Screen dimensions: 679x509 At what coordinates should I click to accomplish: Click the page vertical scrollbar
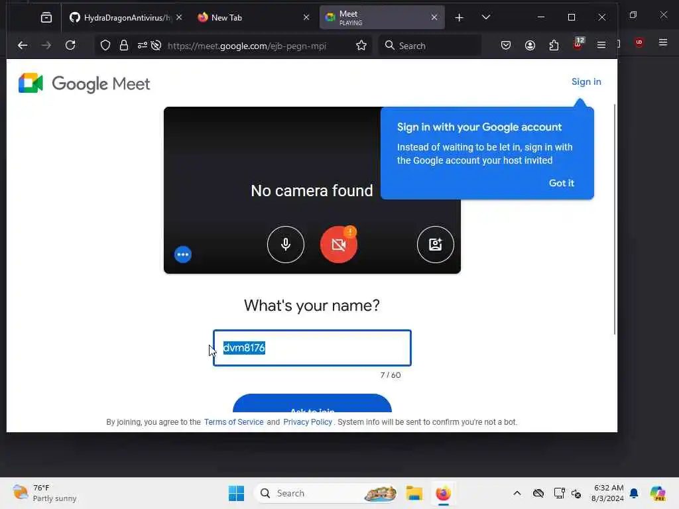pos(615,219)
